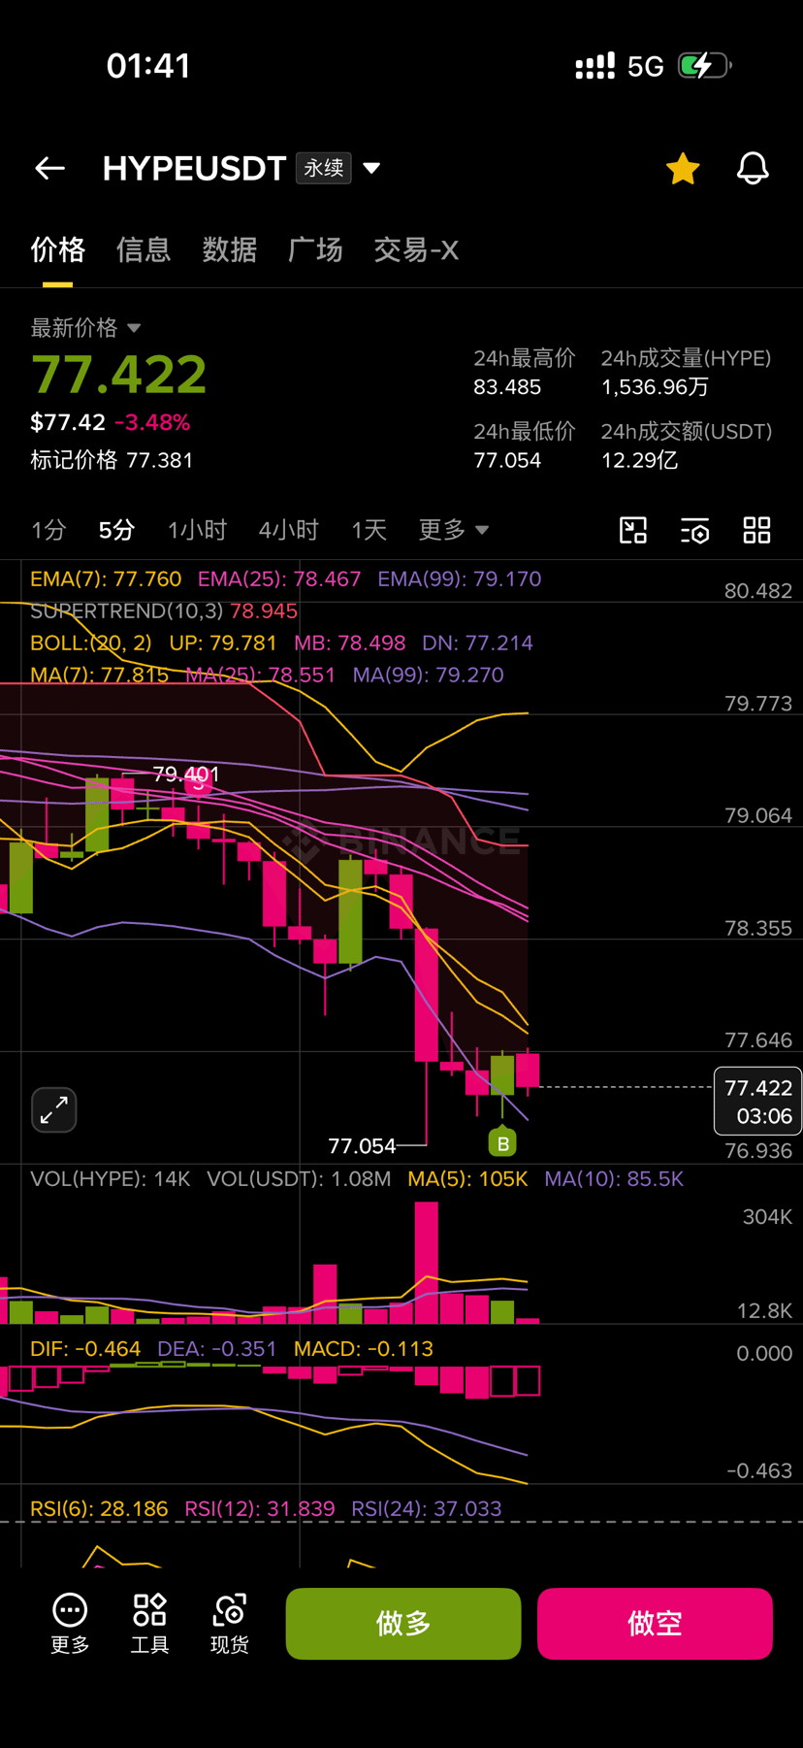Open price alert bell icon

point(753,168)
